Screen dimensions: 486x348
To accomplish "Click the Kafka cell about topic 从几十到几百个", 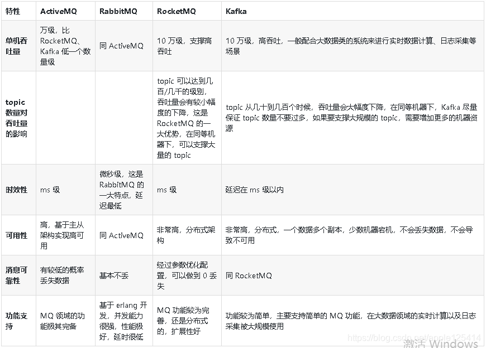I will tap(351, 118).
